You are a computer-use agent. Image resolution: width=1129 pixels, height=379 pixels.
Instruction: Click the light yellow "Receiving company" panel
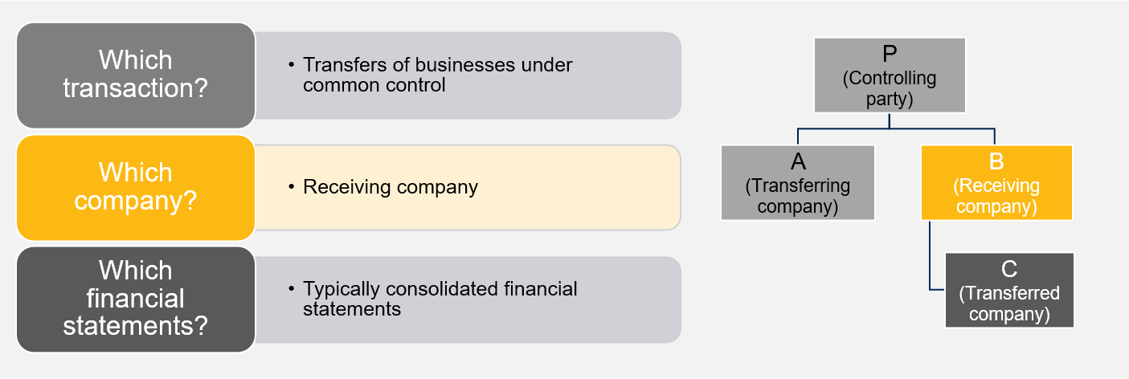(x=562, y=187)
